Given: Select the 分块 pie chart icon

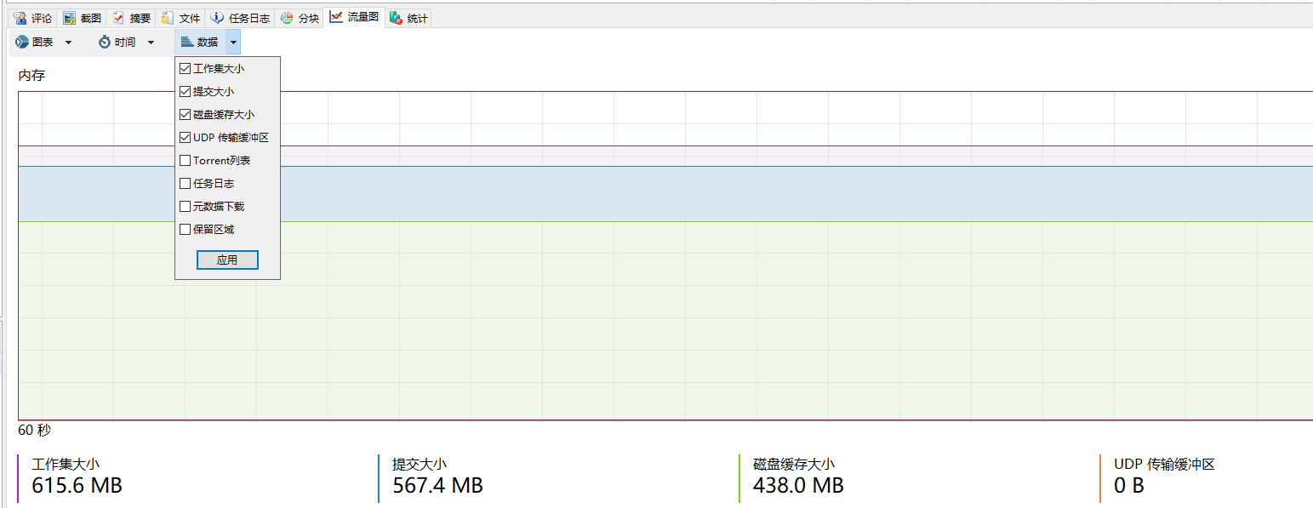Looking at the screenshot, I should 287,18.
